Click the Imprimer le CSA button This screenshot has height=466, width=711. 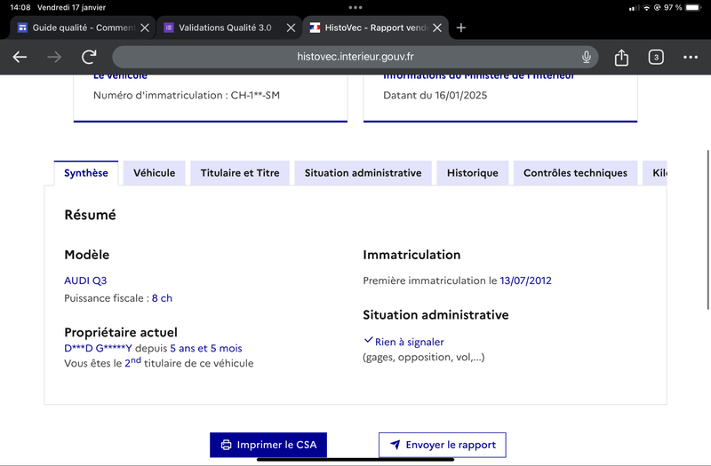point(268,445)
